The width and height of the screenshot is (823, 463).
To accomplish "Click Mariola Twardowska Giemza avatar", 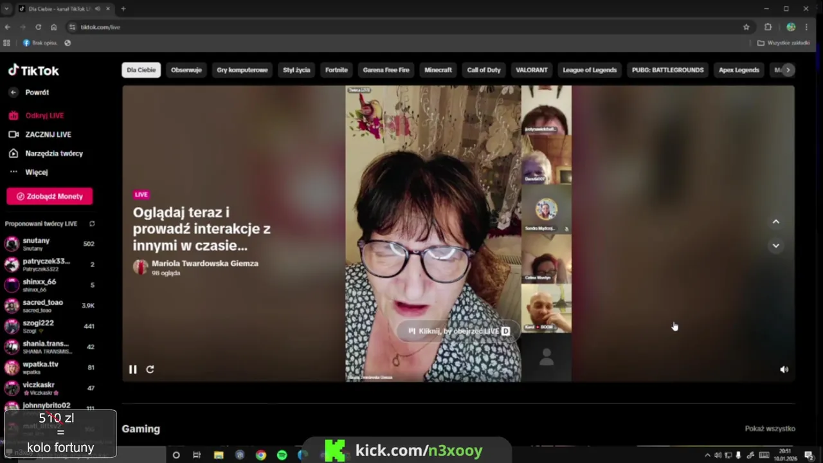I will pyautogui.click(x=140, y=267).
